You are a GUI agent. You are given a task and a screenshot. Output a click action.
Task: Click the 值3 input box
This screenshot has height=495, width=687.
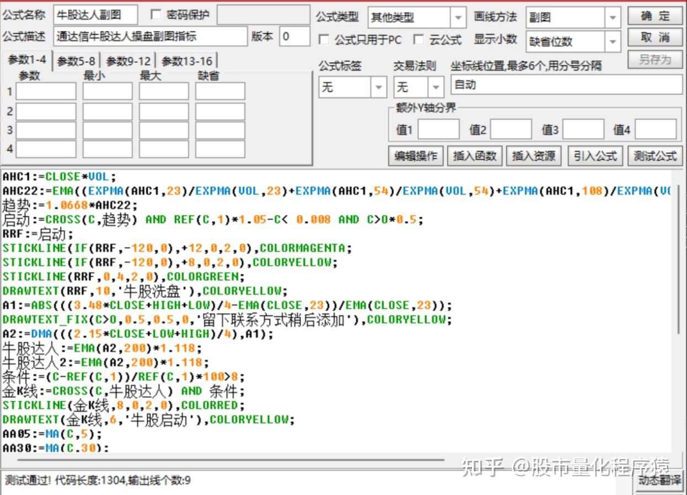(583, 130)
